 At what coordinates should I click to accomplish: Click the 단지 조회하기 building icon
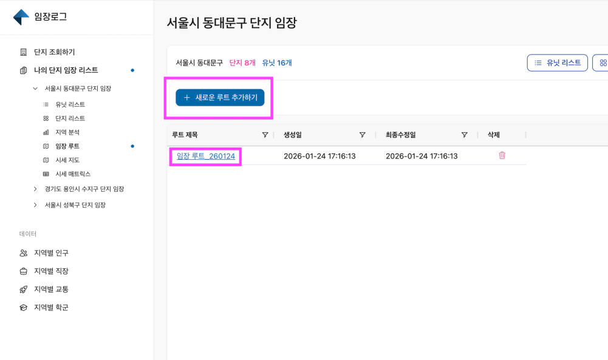(24, 52)
